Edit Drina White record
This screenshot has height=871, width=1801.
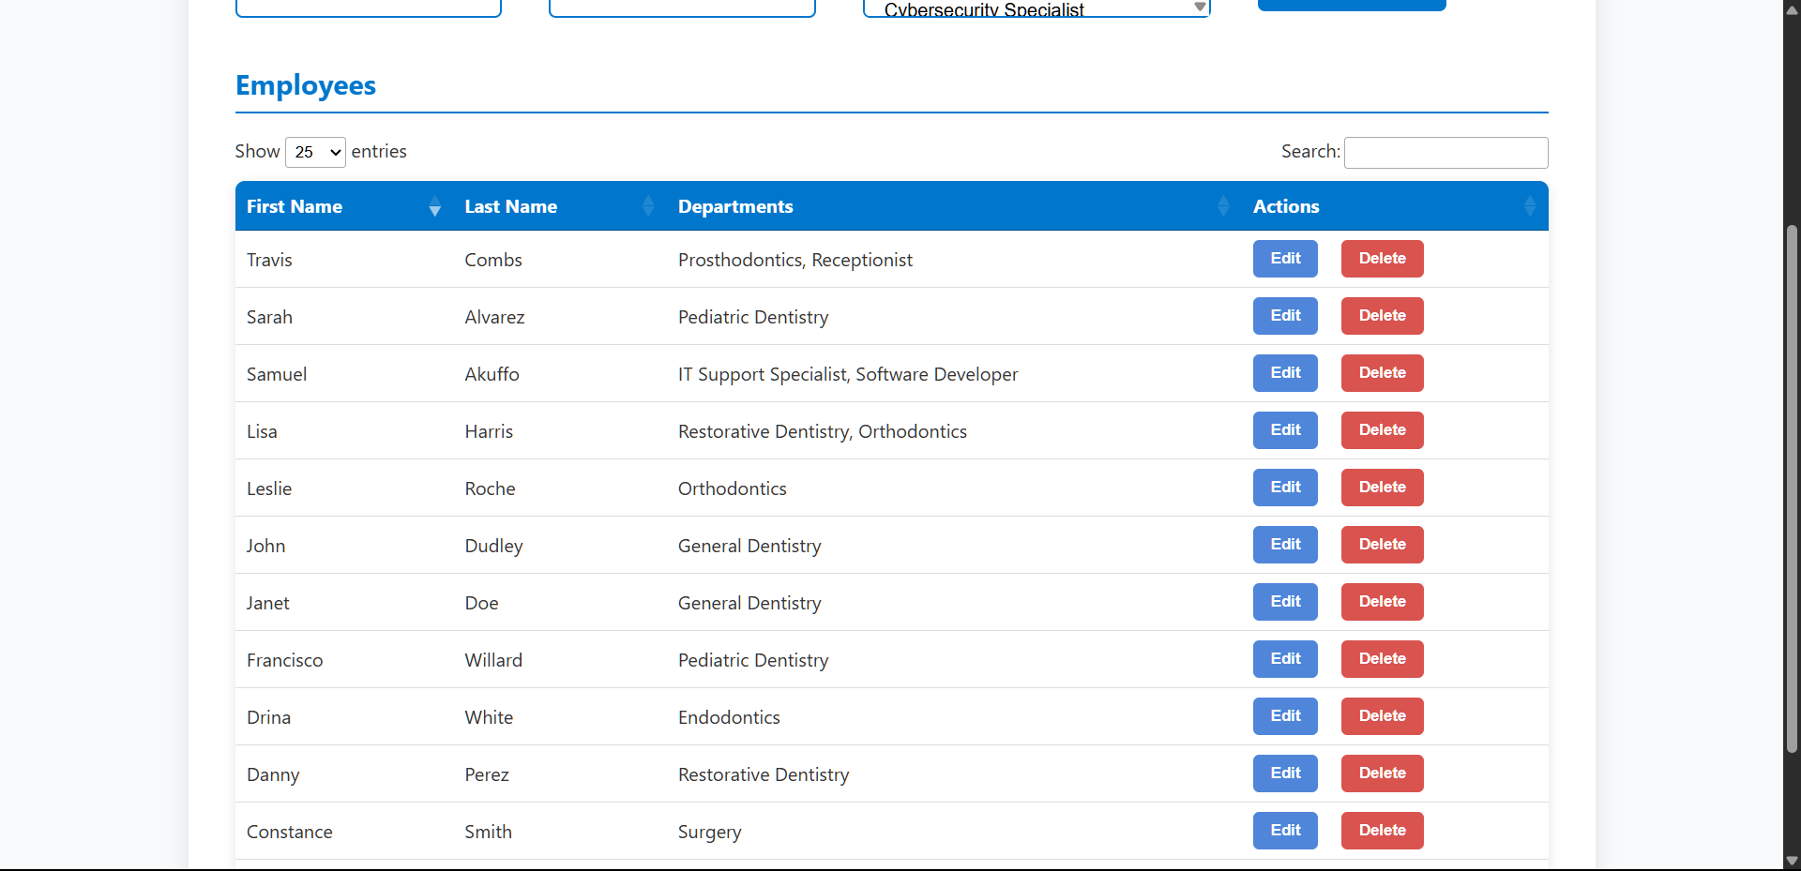point(1285,716)
